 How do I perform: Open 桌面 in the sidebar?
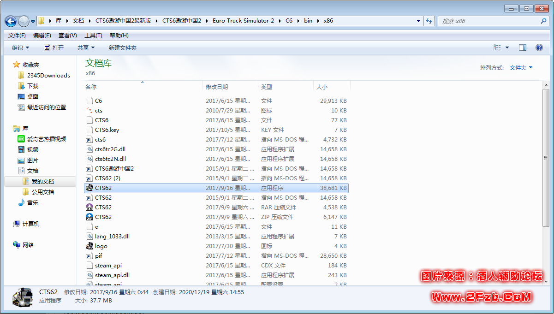[x=28, y=97]
